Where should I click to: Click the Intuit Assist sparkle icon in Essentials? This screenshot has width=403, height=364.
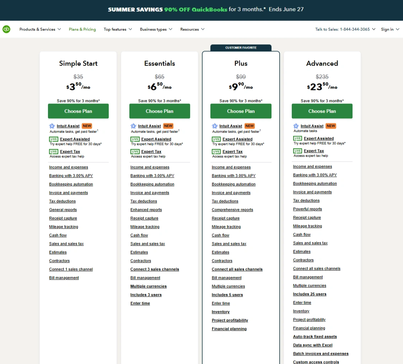pos(133,126)
